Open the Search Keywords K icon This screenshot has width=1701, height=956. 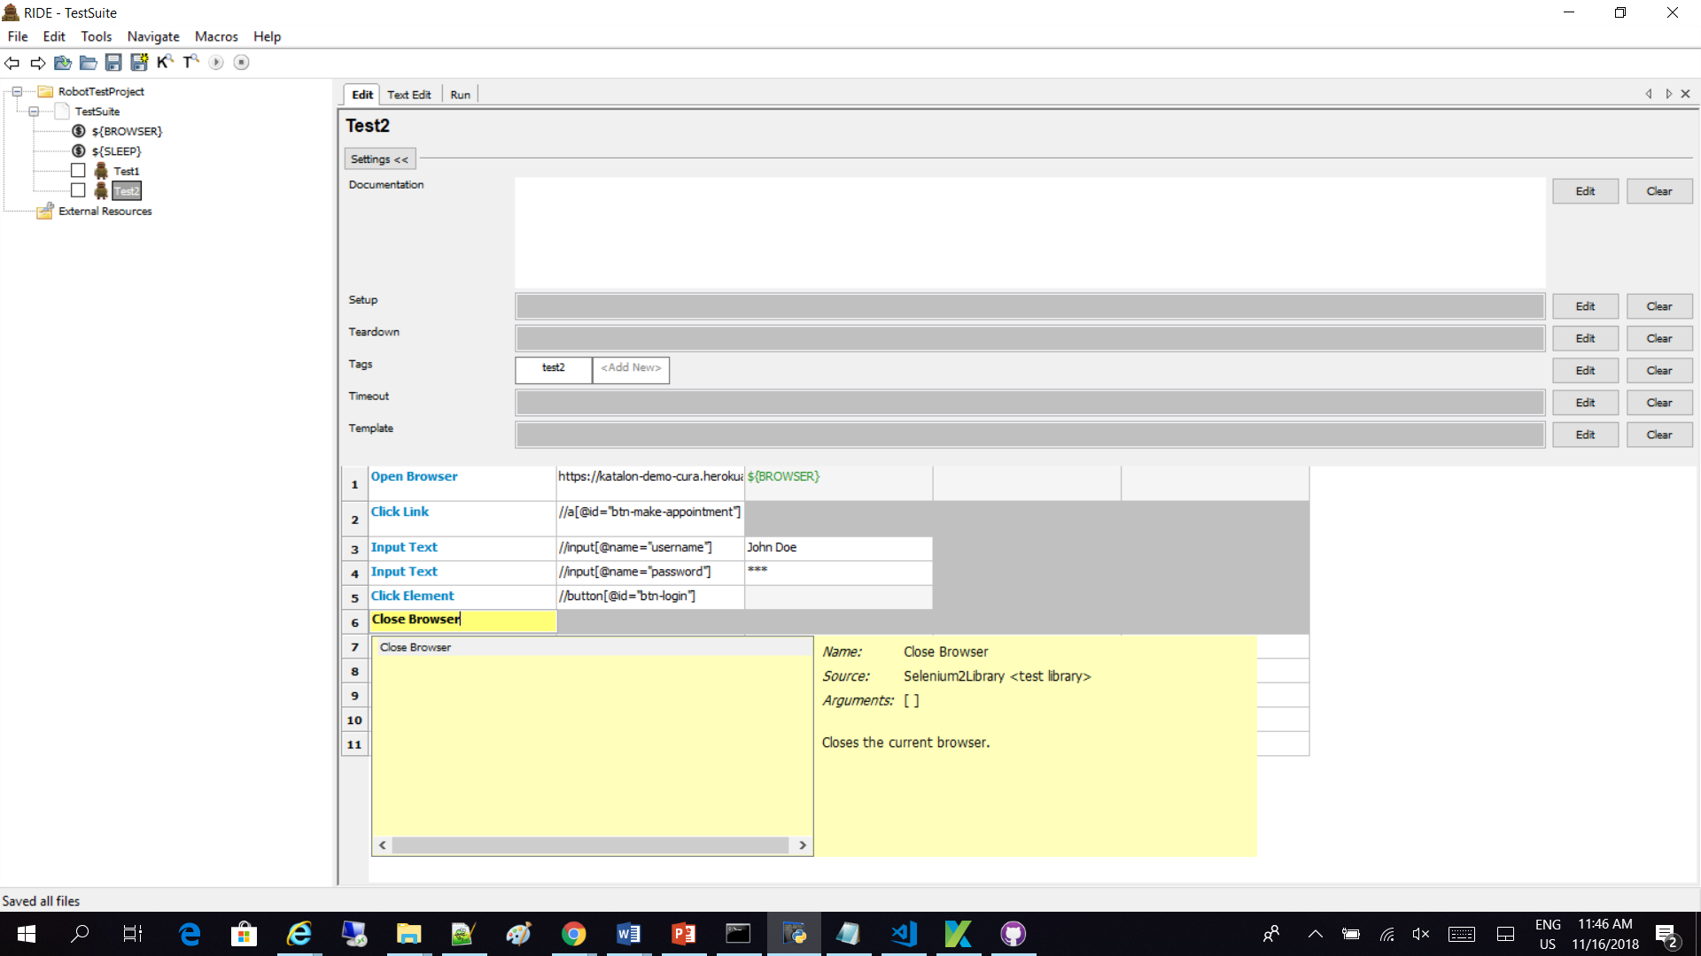(165, 62)
